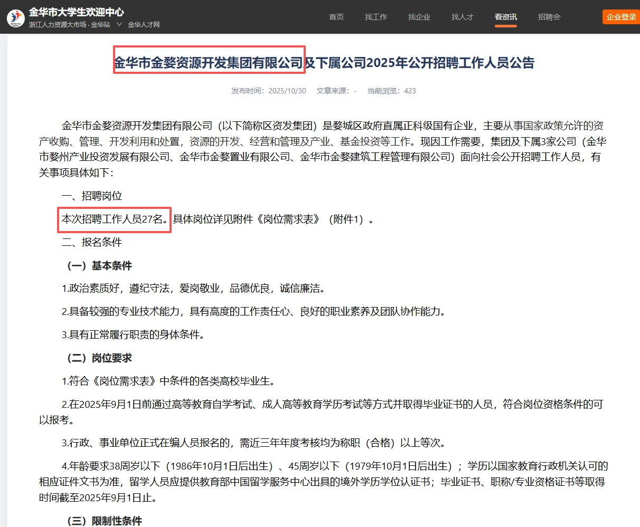This screenshot has width=640, height=527.
Task: Select the active 看资讯 tab
Action: point(505,16)
